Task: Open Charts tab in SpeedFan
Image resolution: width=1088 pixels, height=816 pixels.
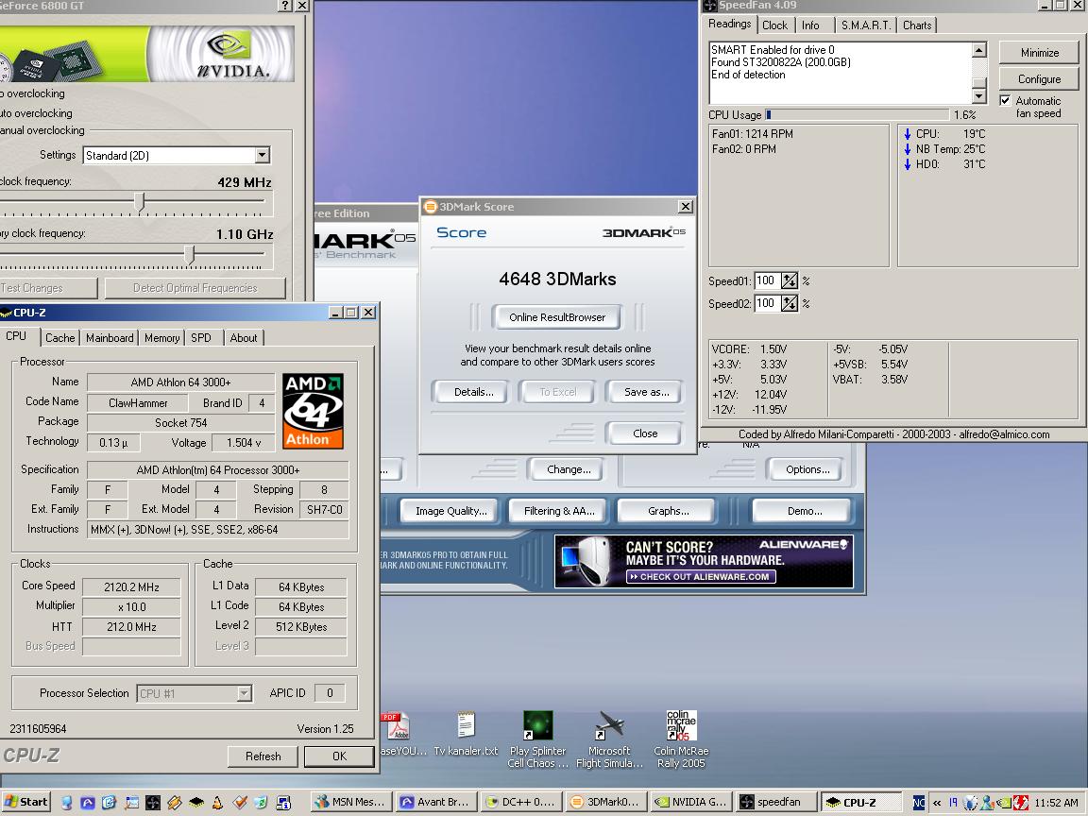Action: click(x=917, y=25)
